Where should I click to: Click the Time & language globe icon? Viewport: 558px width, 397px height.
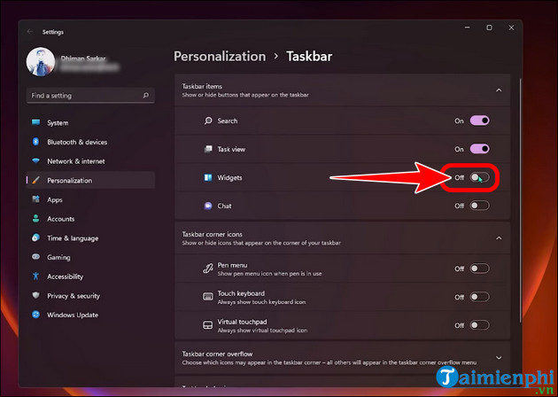click(x=35, y=237)
